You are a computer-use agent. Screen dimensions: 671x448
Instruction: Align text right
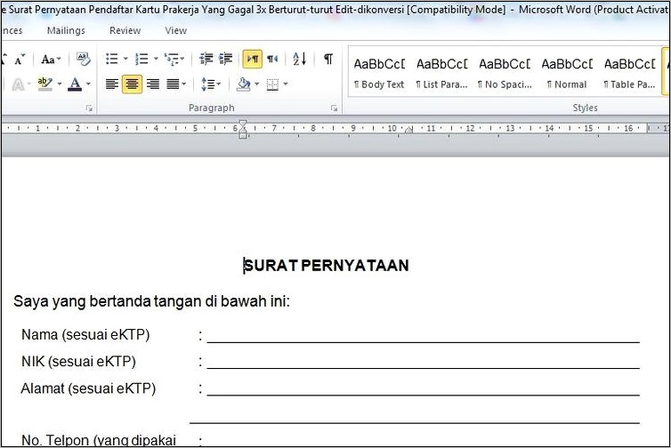point(153,84)
